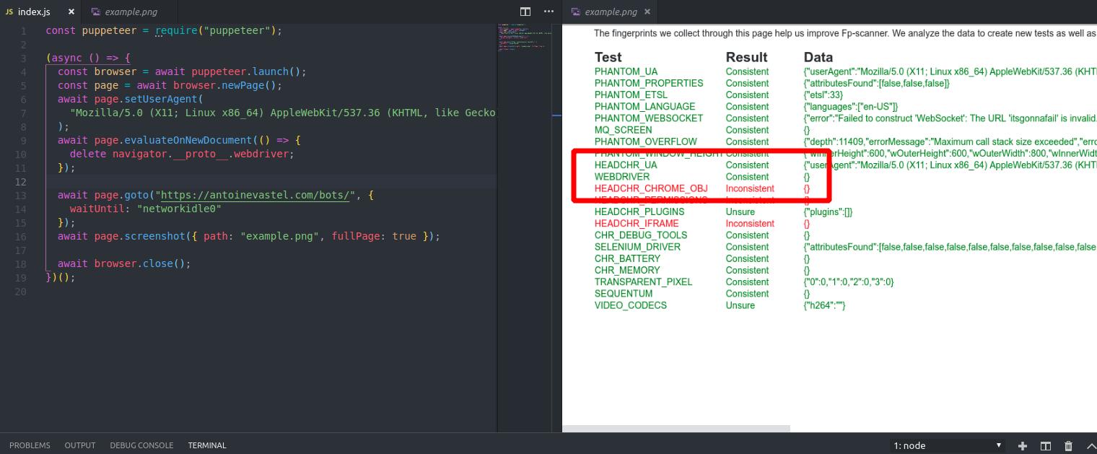Click 'evaluateOnNewDocument' on line 9
Viewport: 1097px width, 454px height.
[x=188, y=140]
